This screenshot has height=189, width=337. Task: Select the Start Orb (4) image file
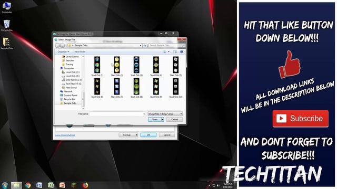[x=156, y=66]
